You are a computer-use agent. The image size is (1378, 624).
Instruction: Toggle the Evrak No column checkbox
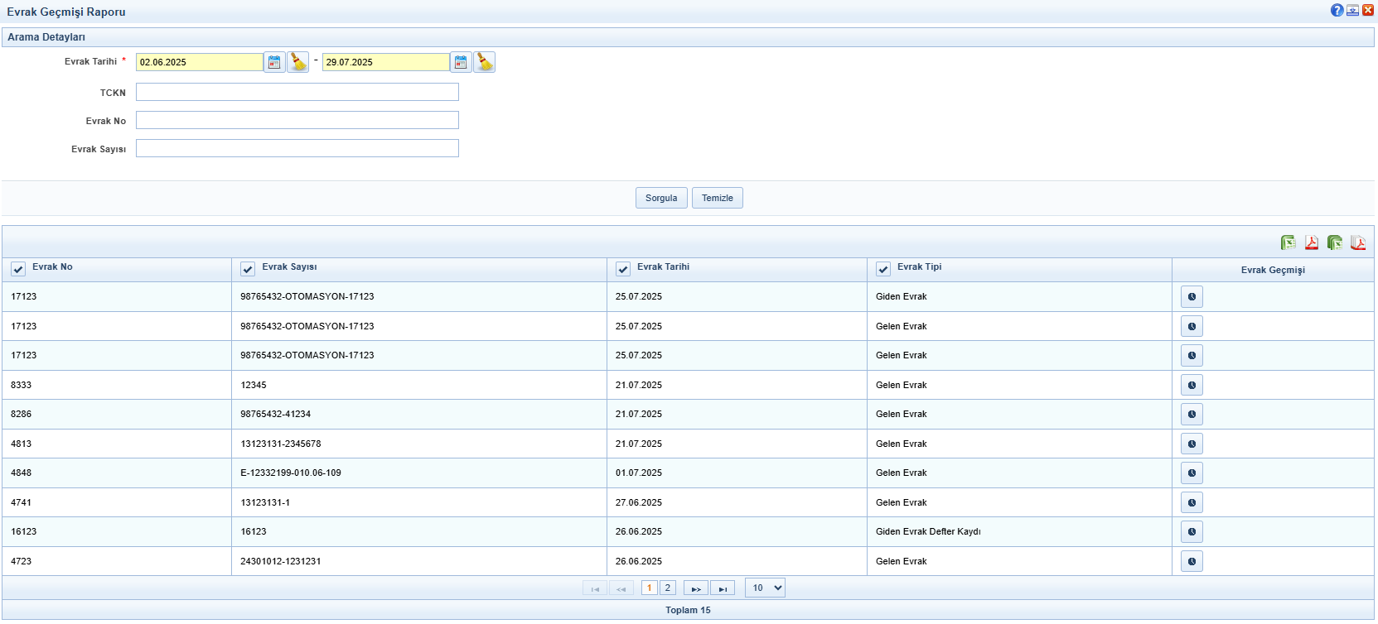[18, 269]
